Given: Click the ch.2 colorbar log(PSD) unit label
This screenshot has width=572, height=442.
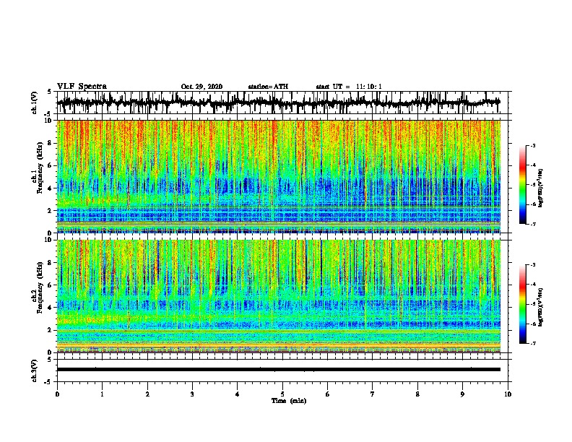Looking at the screenshot, I should 541,307.
